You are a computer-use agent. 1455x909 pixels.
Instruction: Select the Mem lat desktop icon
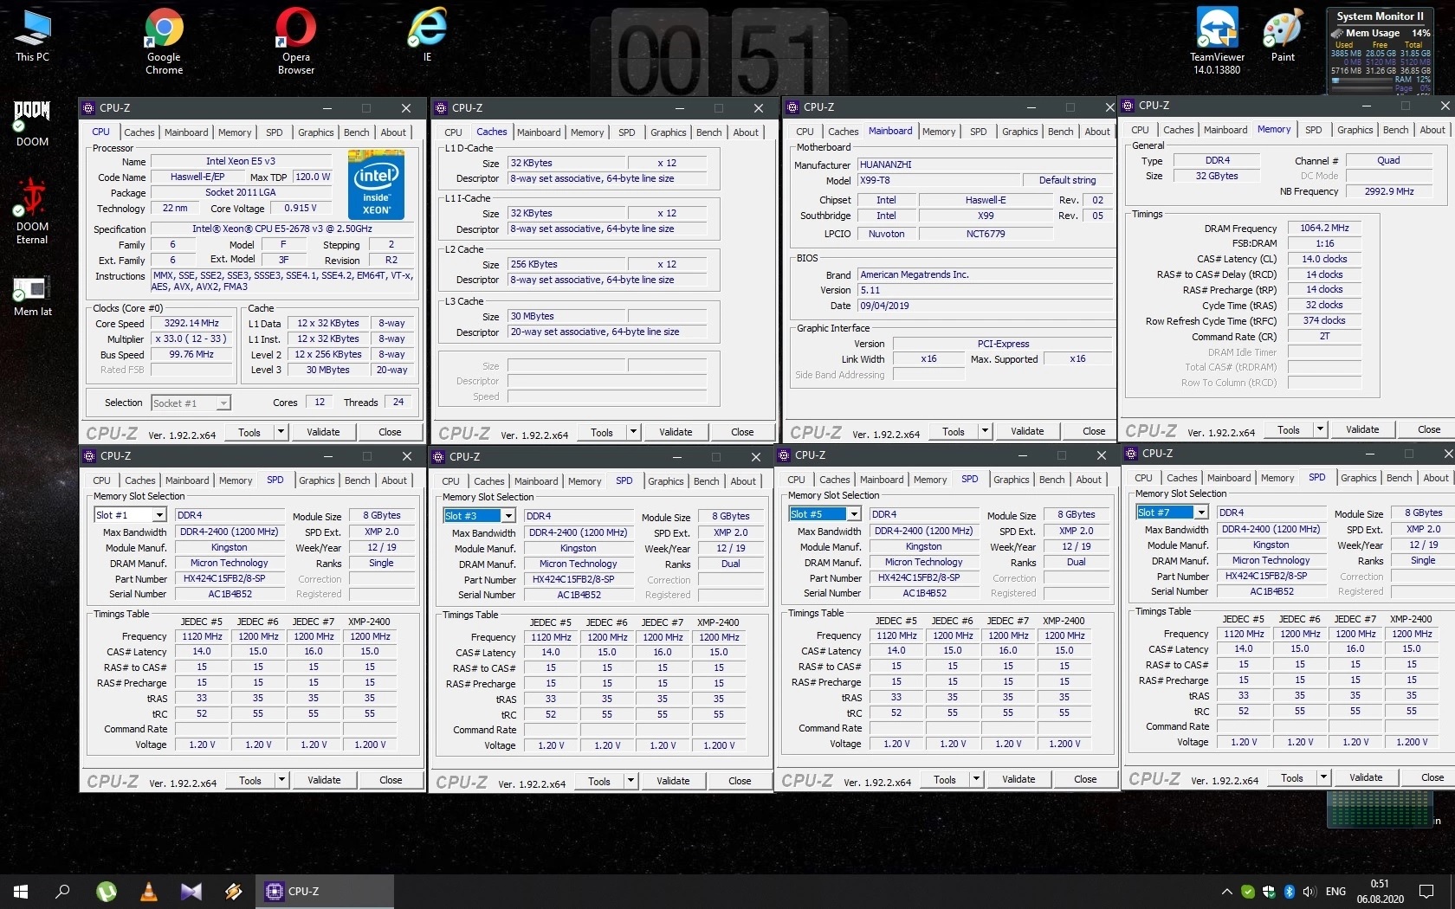[x=32, y=296]
